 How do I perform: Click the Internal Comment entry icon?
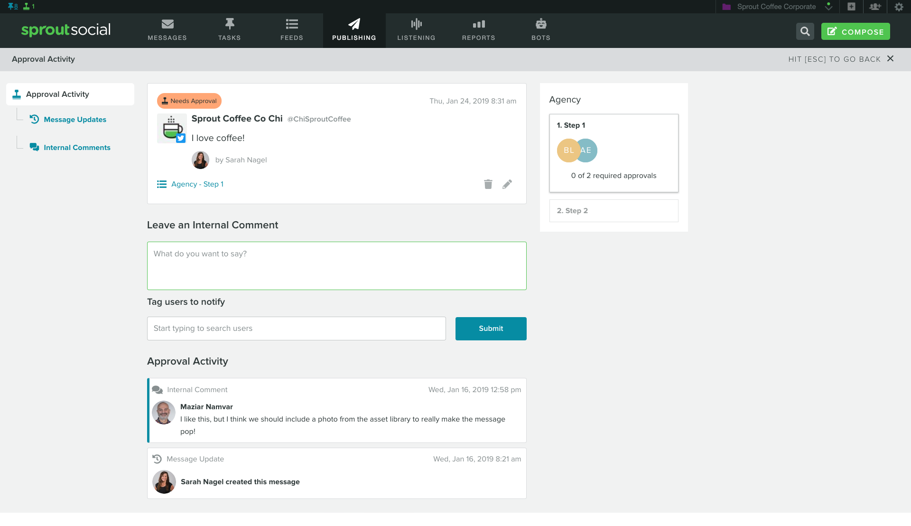click(157, 390)
